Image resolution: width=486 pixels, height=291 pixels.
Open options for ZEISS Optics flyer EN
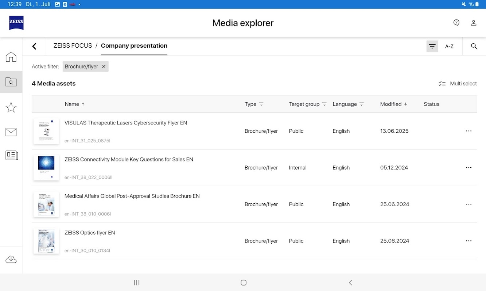pyautogui.click(x=468, y=241)
